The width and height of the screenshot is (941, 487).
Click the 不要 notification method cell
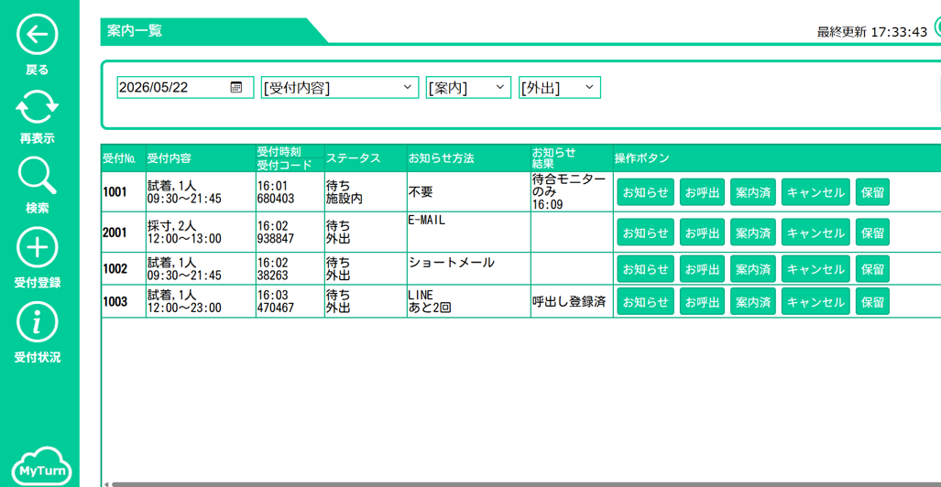(469, 192)
